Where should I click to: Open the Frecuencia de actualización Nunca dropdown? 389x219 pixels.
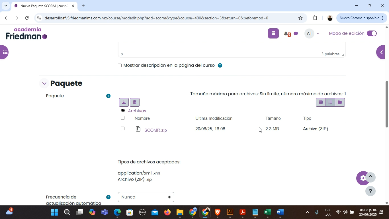click(x=146, y=197)
